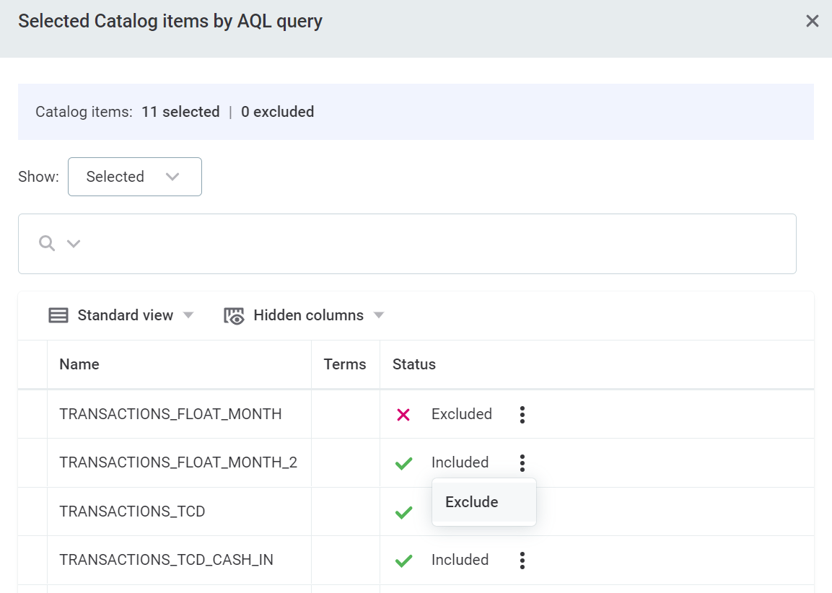Click the Status column header
This screenshot has height=593, width=832.
click(414, 364)
